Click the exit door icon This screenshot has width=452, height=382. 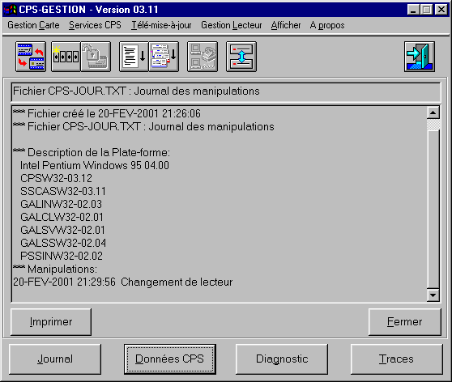click(420, 57)
